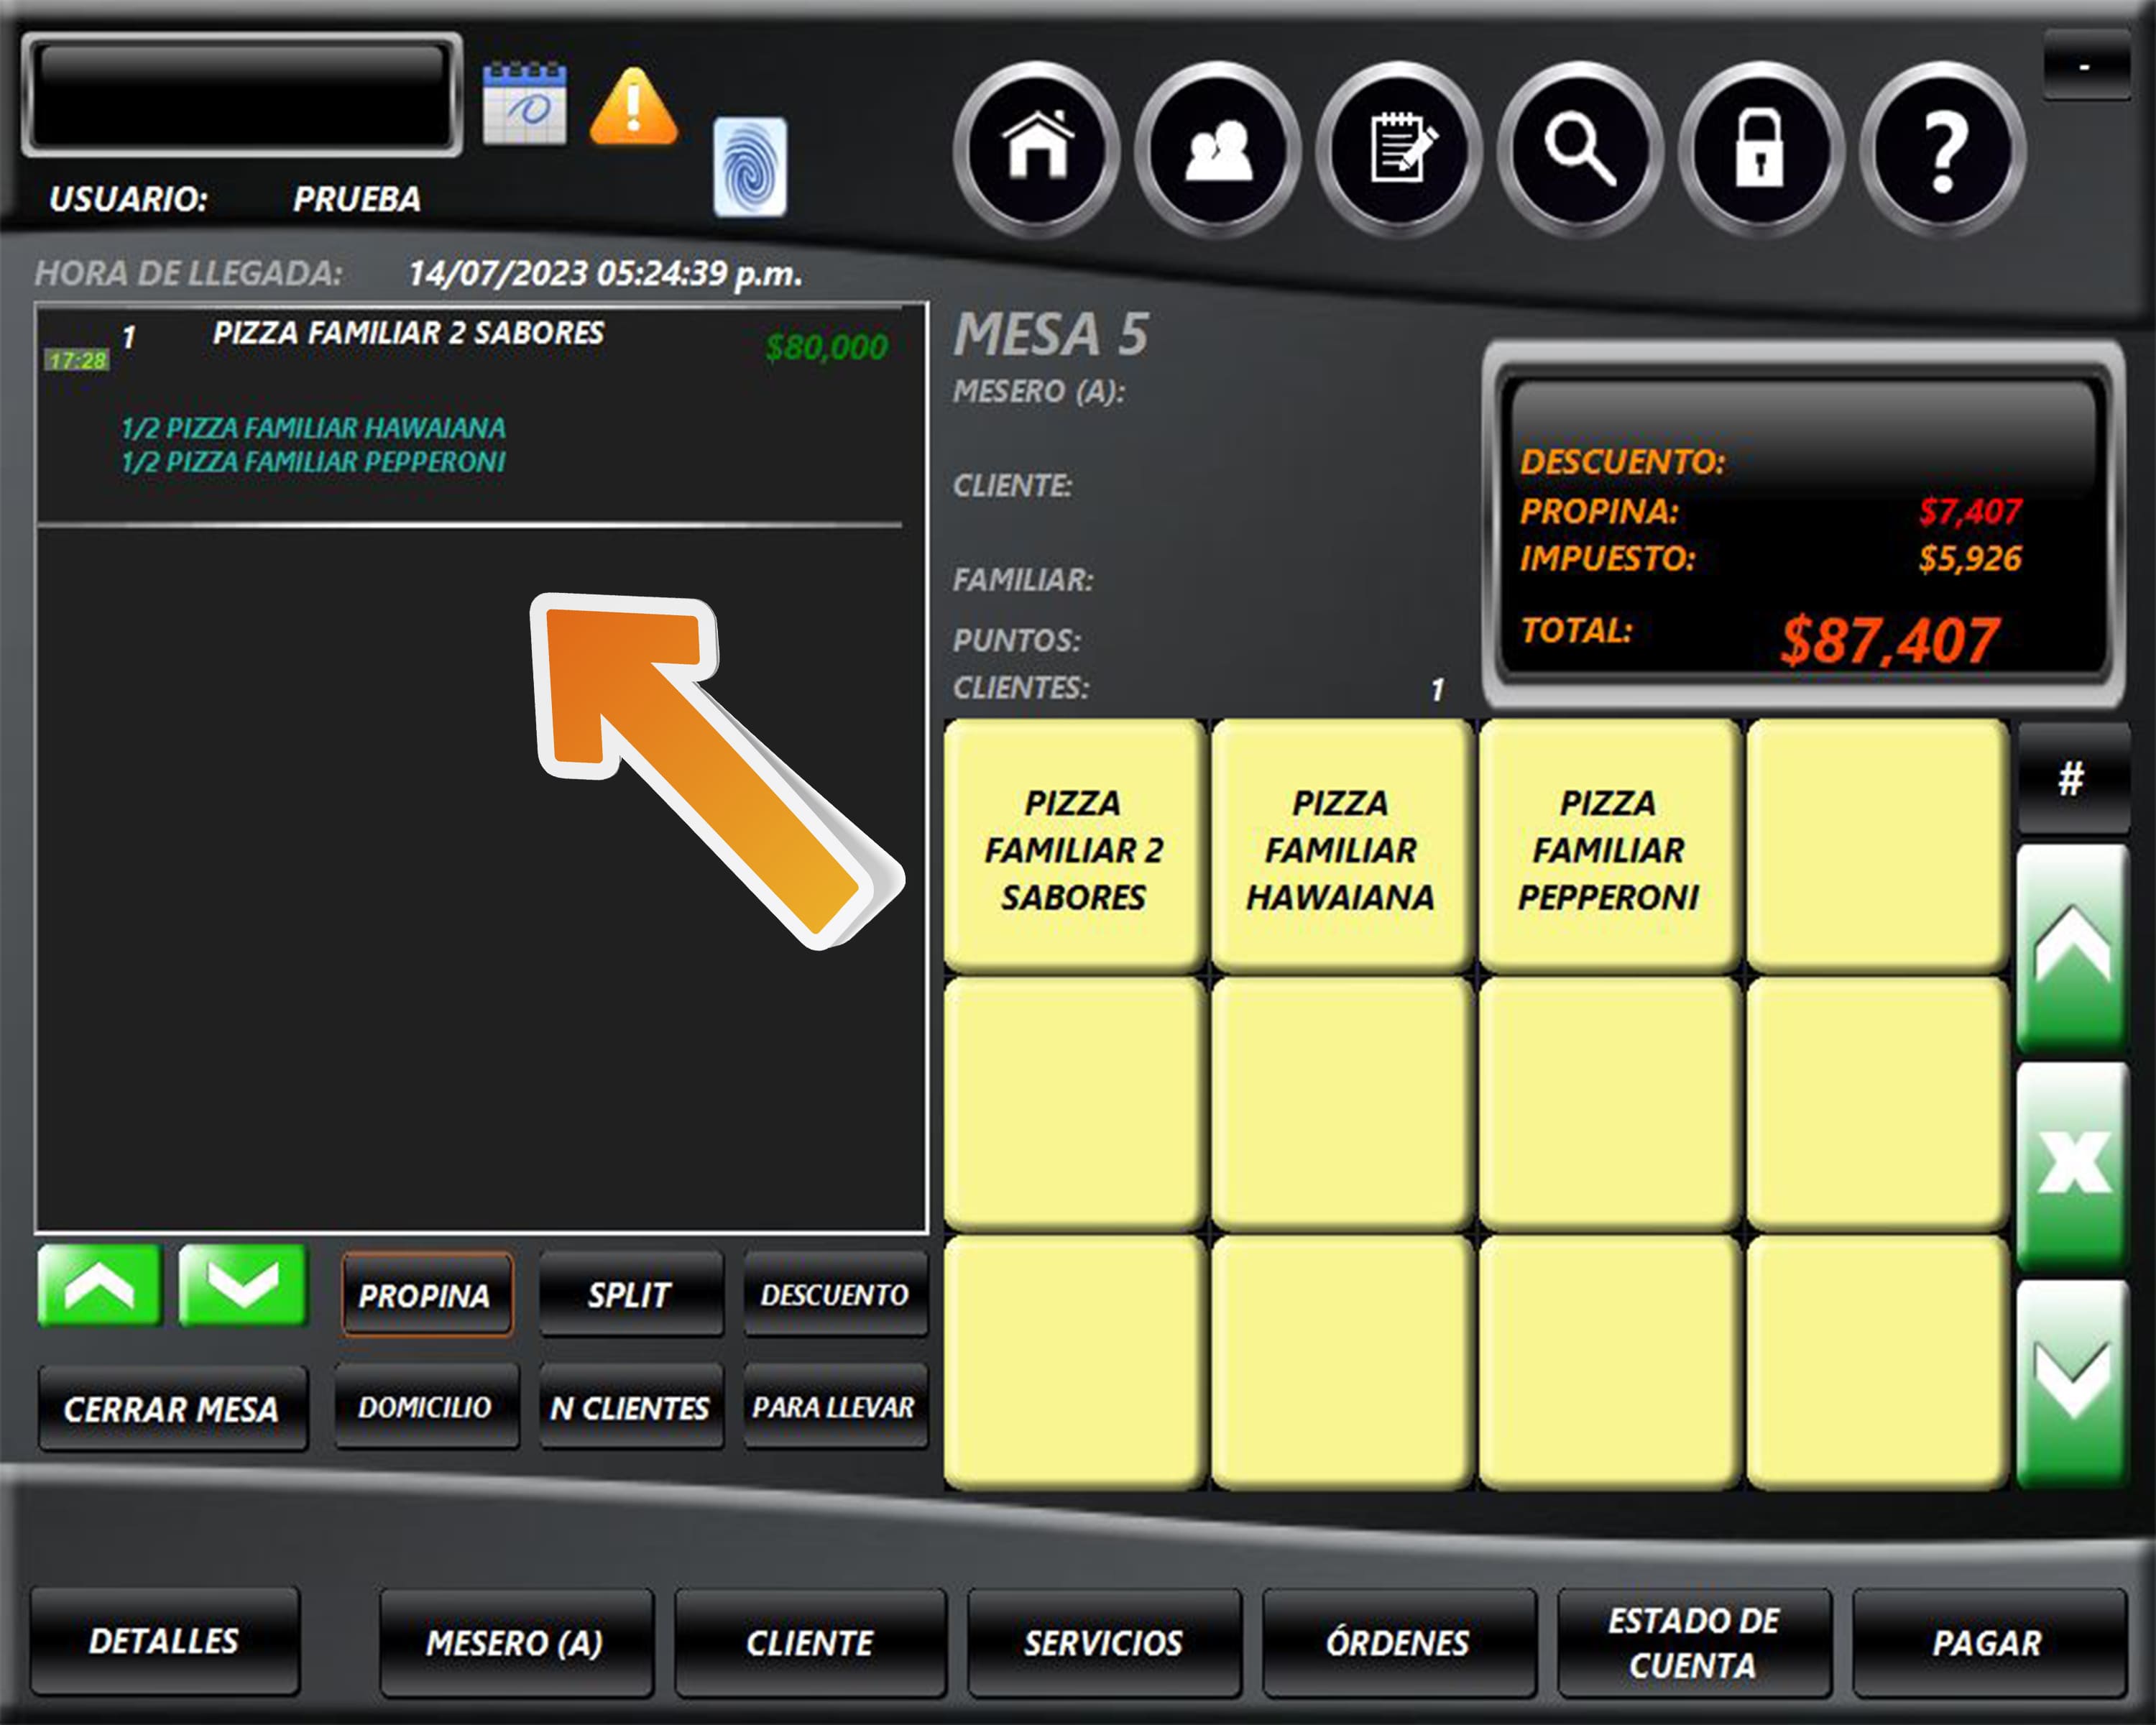The width and height of the screenshot is (2156, 1725).
Task: Select PIZZA FAMILIAR 2 SABORES order line
Action: click(x=408, y=334)
